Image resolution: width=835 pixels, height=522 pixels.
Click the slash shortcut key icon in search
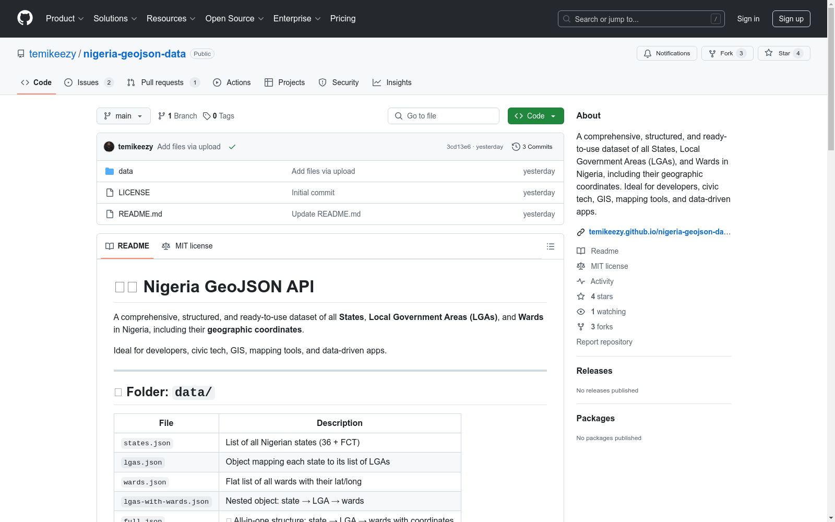pos(715,19)
